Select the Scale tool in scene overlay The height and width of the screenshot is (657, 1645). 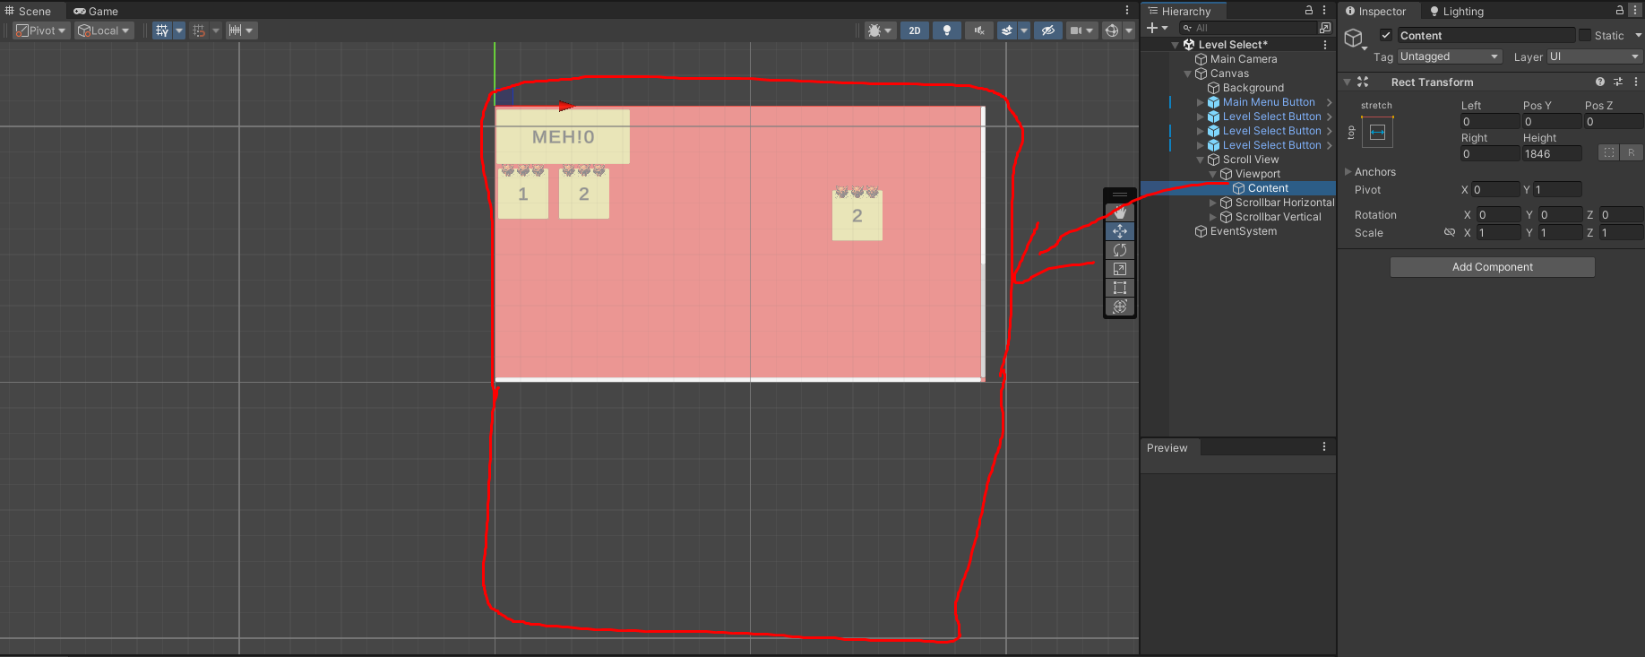(1120, 269)
